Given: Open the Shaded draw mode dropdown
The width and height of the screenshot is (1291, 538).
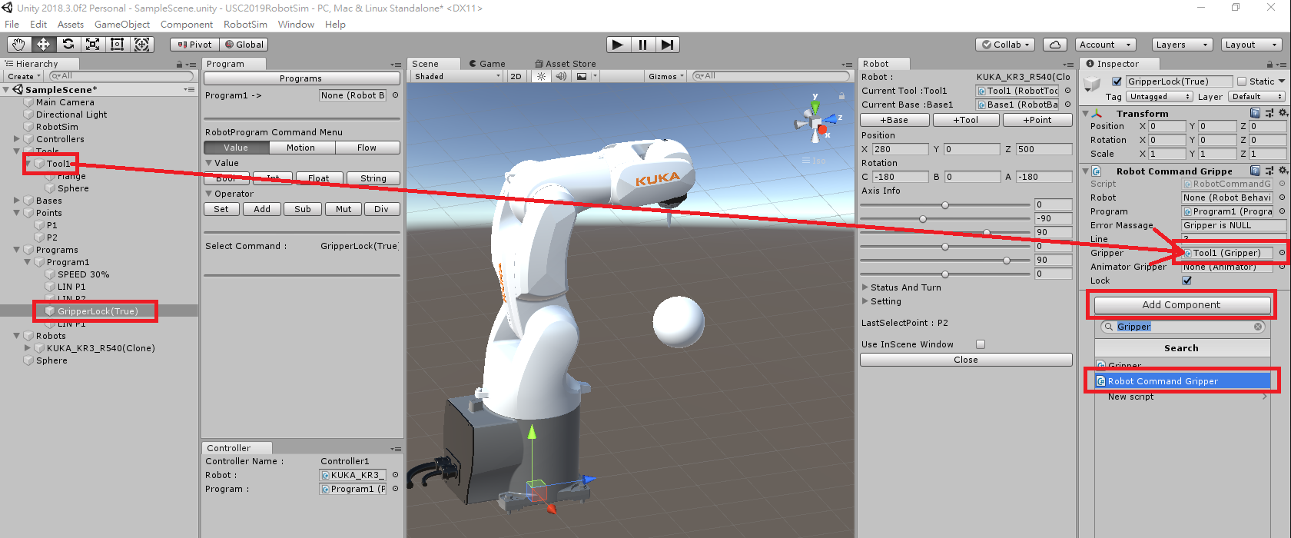Looking at the screenshot, I should [457, 76].
